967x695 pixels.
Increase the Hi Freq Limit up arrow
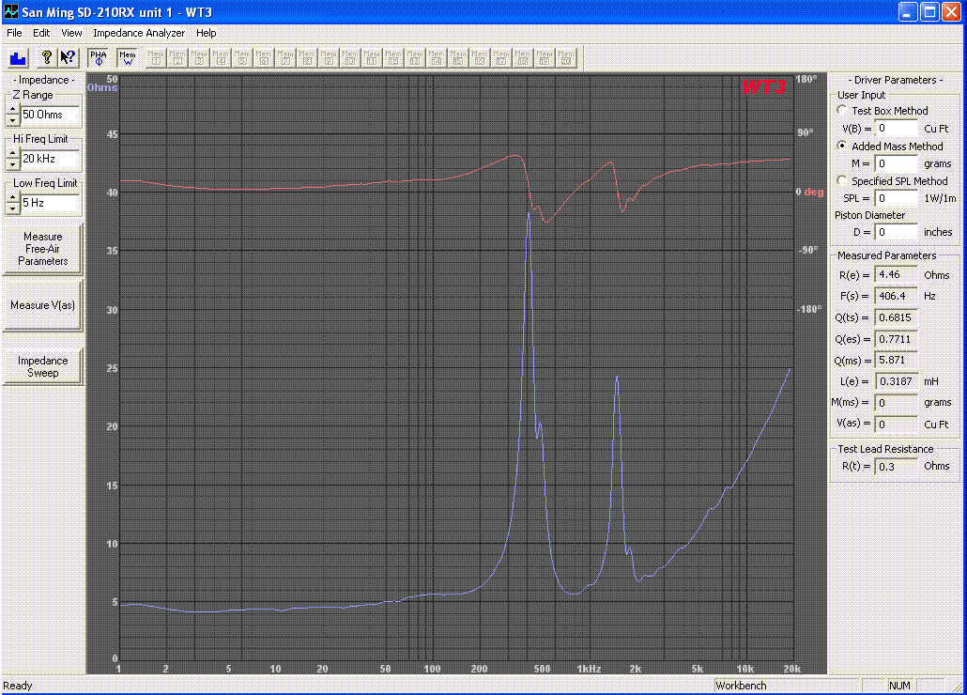pyautogui.click(x=13, y=153)
